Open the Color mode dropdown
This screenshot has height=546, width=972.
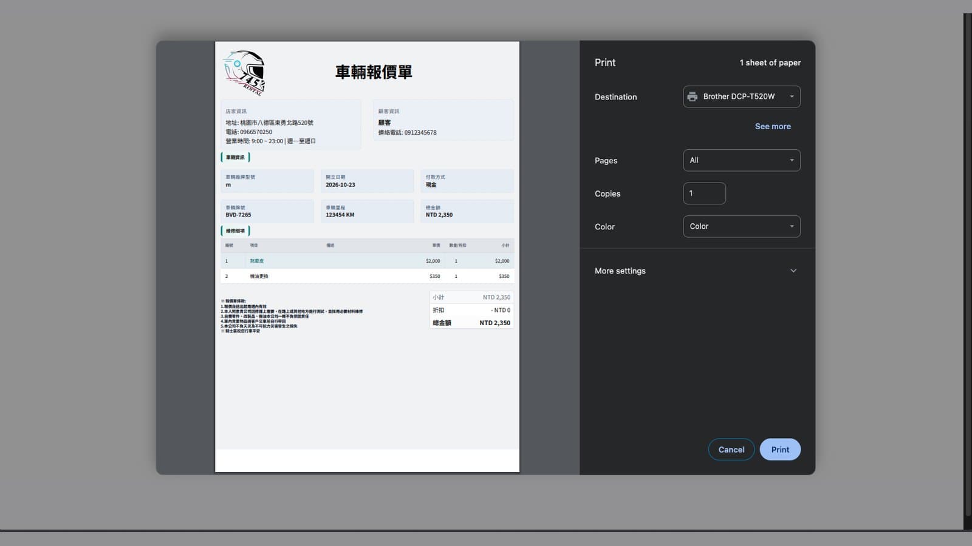(x=742, y=226)
